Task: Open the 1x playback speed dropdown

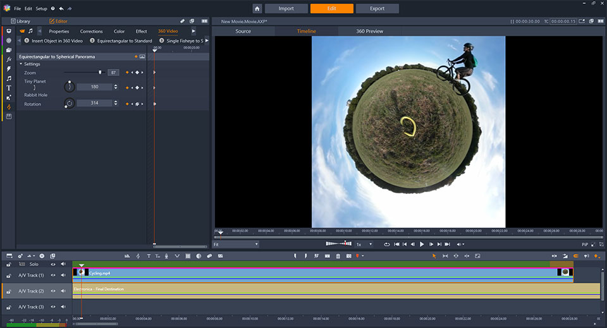Action: (364, 245)
